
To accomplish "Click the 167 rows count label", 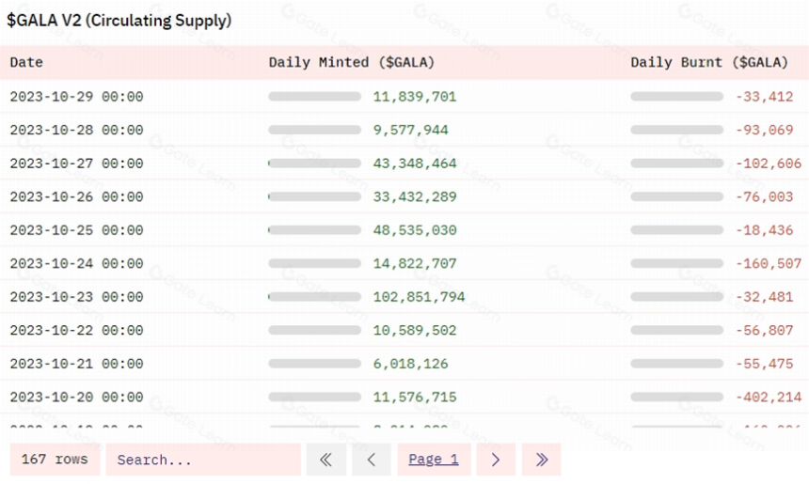I will pos(55,460).
